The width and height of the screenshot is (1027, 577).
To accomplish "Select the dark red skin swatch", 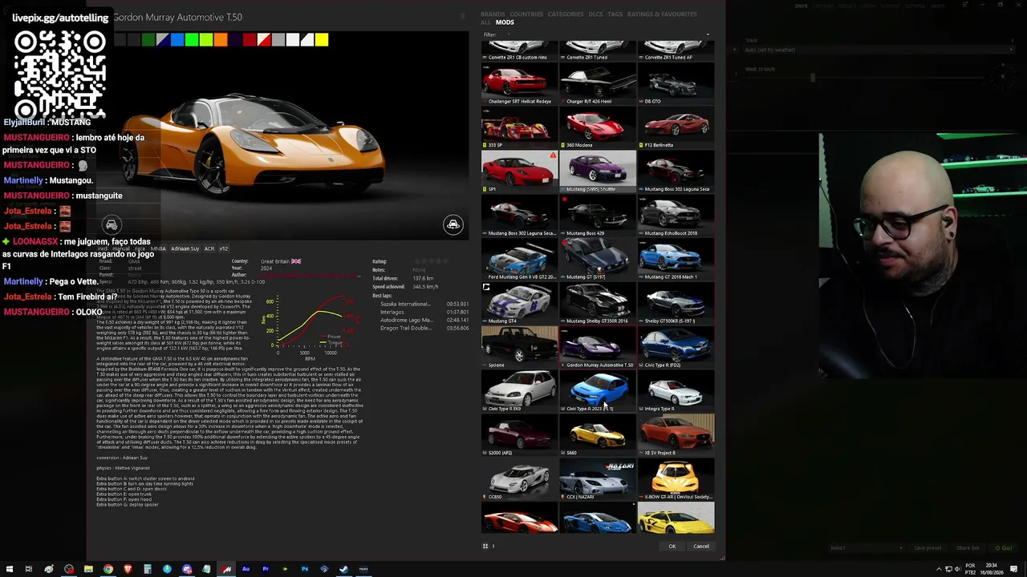I will pyautogui.click(x=250, y=39).
